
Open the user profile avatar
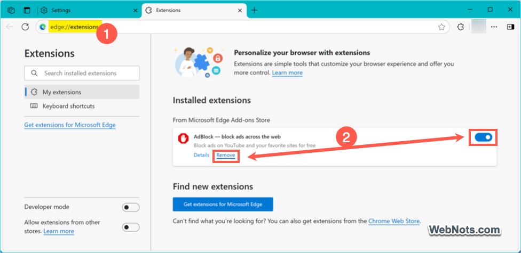pos(478,27)
